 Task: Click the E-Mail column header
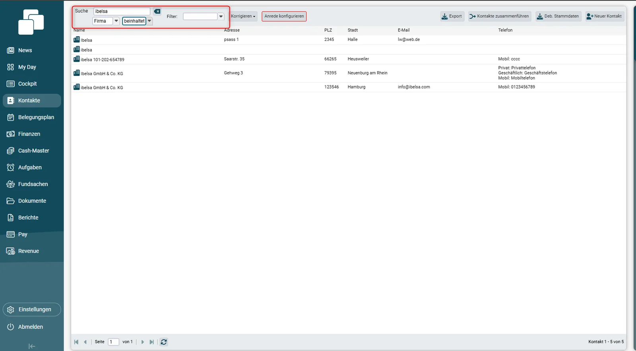[x=403, y=30]
